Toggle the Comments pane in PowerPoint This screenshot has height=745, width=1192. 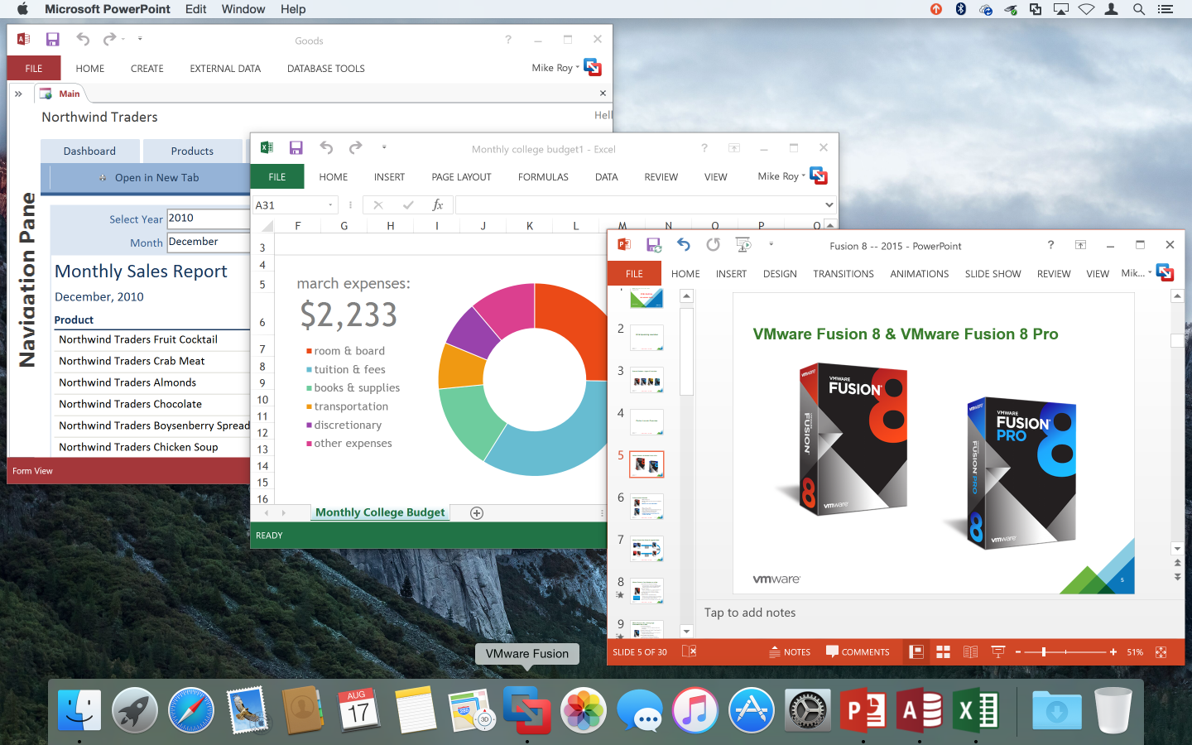pos(858,651)
